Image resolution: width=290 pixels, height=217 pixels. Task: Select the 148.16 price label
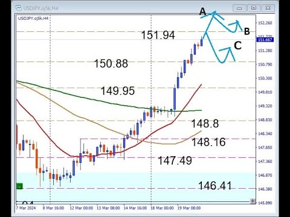coord(208,142)
